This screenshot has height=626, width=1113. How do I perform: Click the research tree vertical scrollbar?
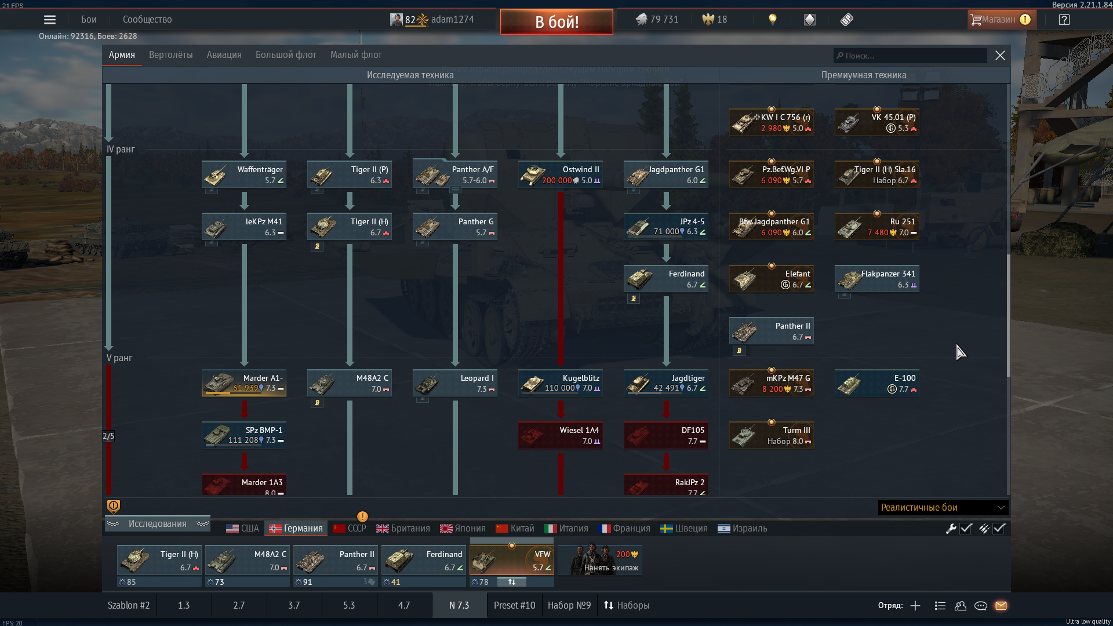pyautogui.click(x=1008, y=316)
